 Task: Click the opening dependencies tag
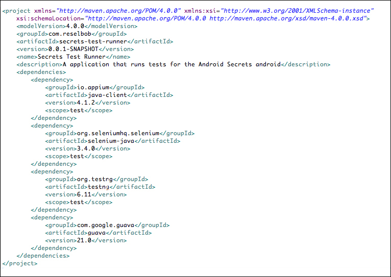click(41, 72)
